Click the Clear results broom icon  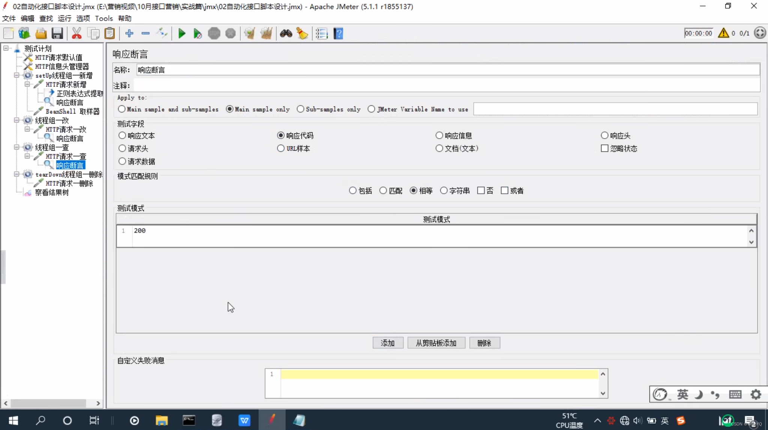coord(250,33)
